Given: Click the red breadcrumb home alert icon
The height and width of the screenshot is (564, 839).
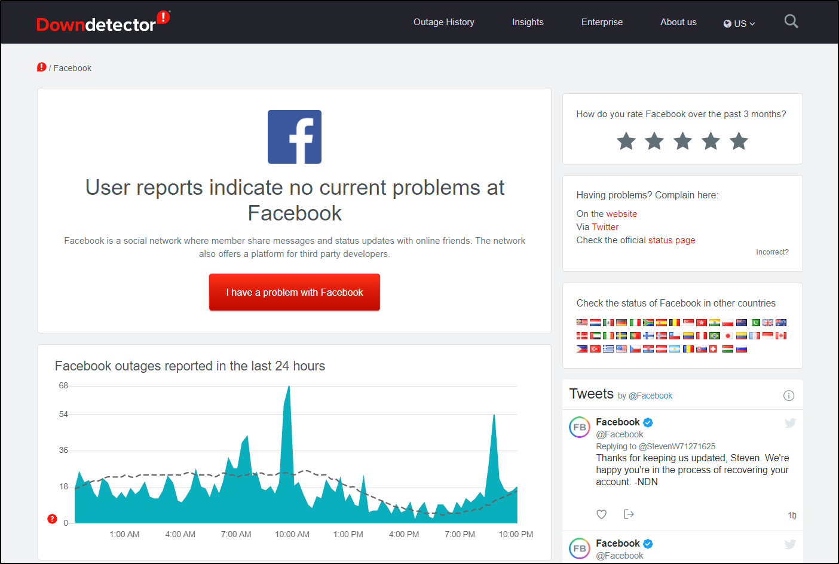Looking at the screenshot, I should point(41,68).
